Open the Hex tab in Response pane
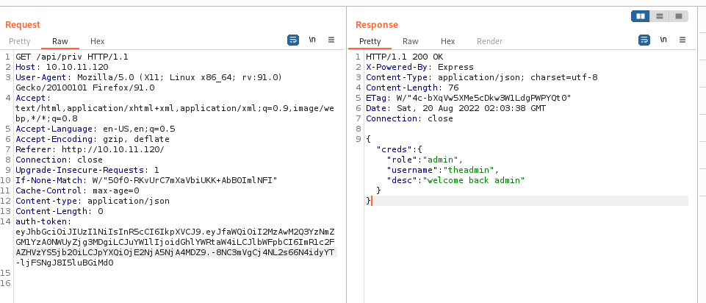The width and height of the screenshot is (706, 303). [448, 42]
